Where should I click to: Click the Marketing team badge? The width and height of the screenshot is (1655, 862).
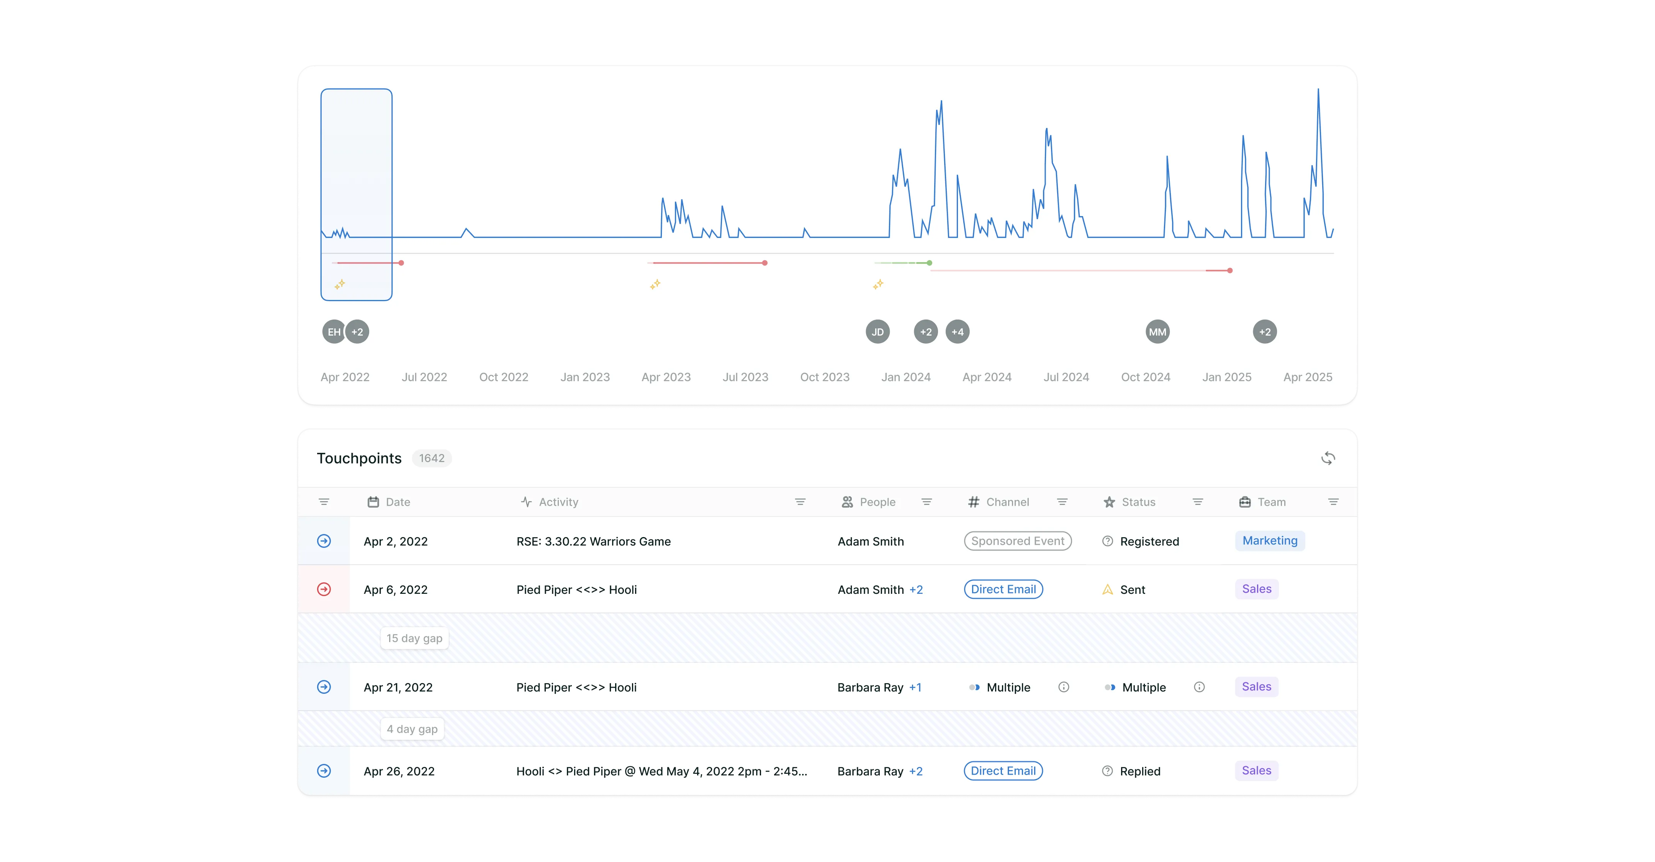[x=1270, y=541]
